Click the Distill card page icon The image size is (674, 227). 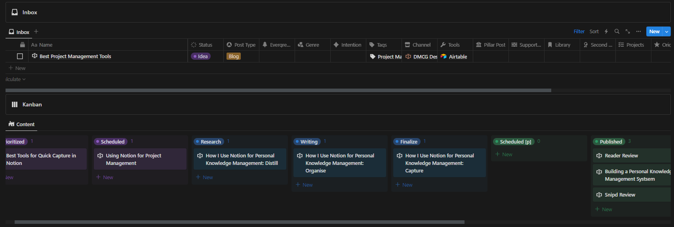[200, 156]
